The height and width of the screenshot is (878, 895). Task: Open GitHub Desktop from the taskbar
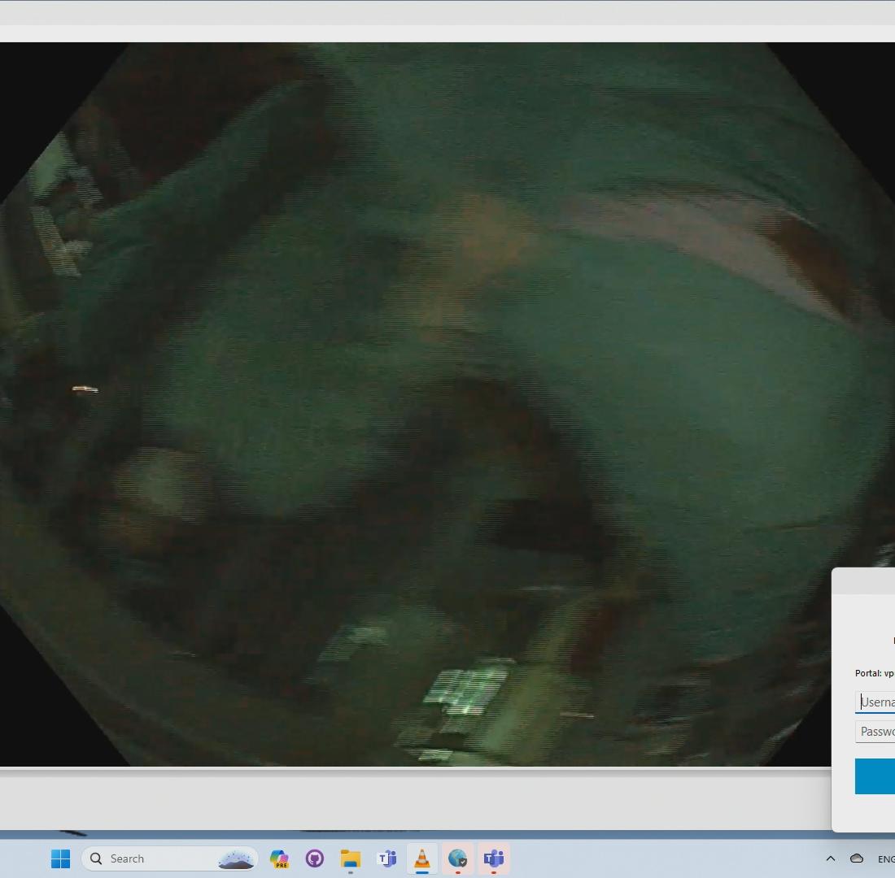tap(315, 858)
